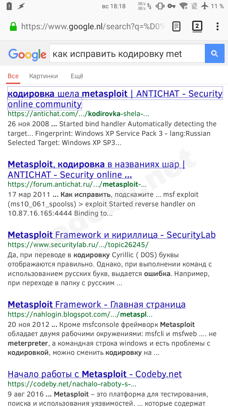Tap the vibrate mode status icon
This screenshot has width=228, height=407.
click(x=160, y=6)
